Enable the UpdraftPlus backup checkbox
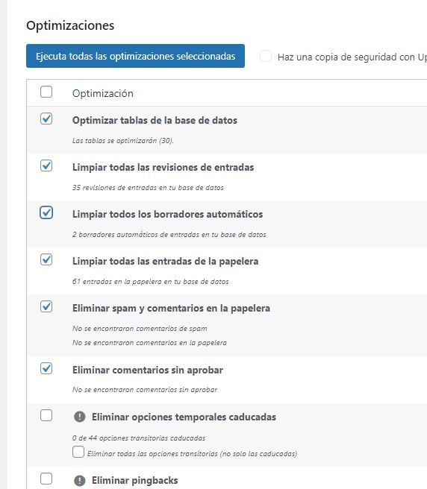This screenshot has height=489, width=427. (x=266, y=57)
